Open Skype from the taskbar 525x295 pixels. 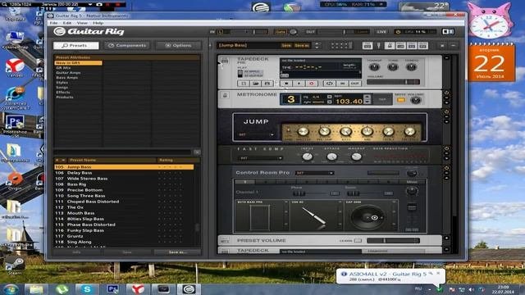click(x=87, y=289)
